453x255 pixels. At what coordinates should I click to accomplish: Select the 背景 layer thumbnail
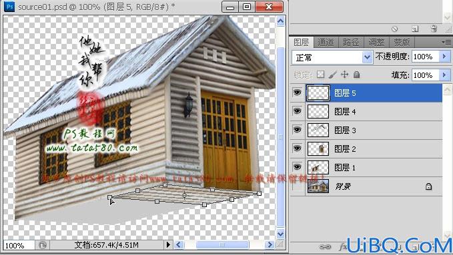pyautogui.click(x=318, y=186)
